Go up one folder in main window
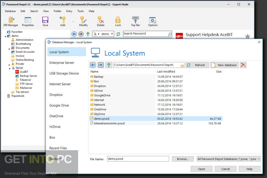The height and width of the screenshot is (178, 267). [x=88, y=34]
